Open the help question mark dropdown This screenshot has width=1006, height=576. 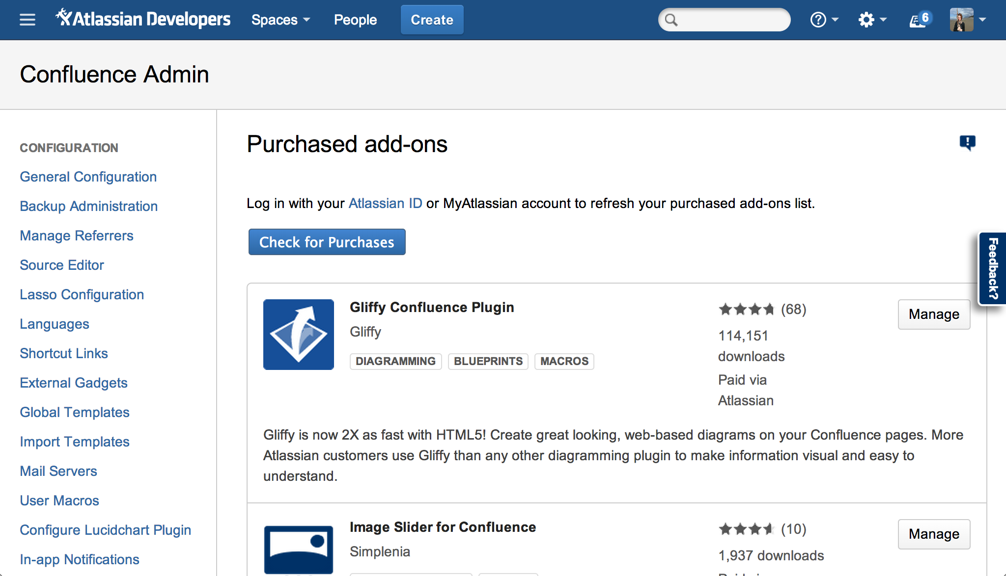pyautogui.click(x=824, y=20)
